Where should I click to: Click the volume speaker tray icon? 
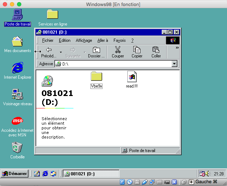(208, 174)
